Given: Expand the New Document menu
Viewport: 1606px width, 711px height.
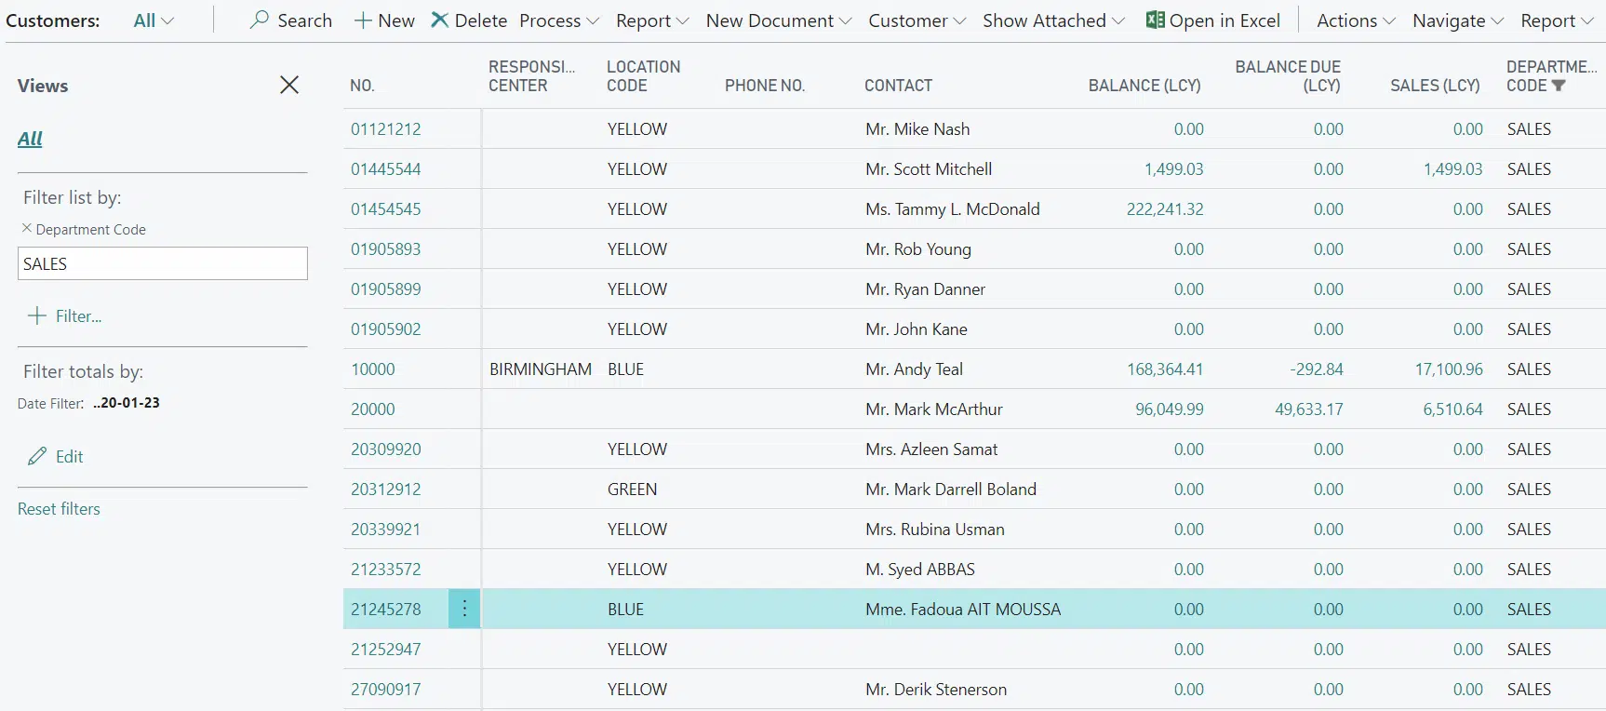Looking at the screenshot, I should coord(779,20).
